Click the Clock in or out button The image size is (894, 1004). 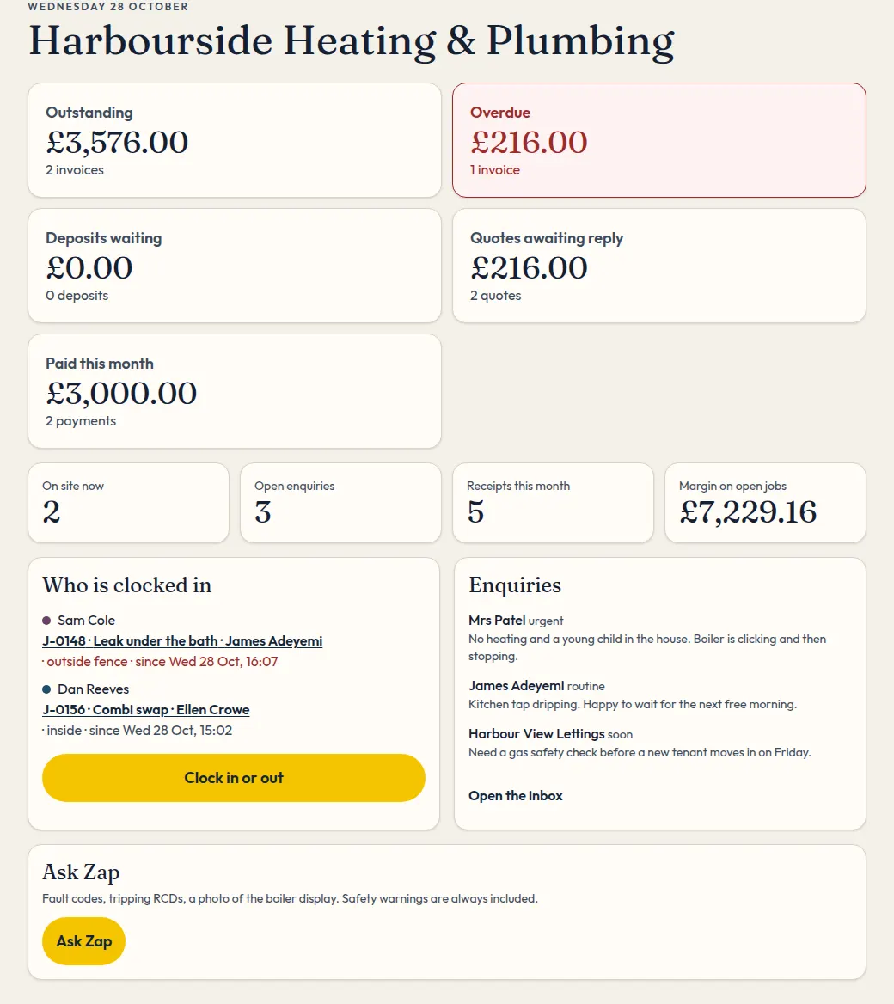tap(234, 778)
